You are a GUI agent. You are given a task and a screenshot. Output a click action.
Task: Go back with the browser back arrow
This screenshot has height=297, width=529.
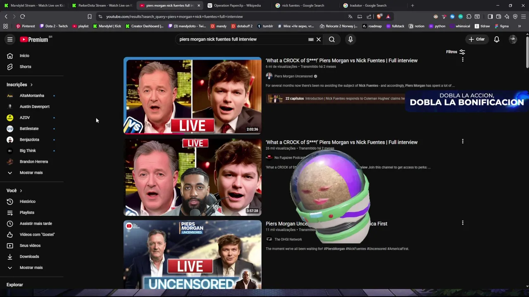pyautogui.click(x=6, y=16)
